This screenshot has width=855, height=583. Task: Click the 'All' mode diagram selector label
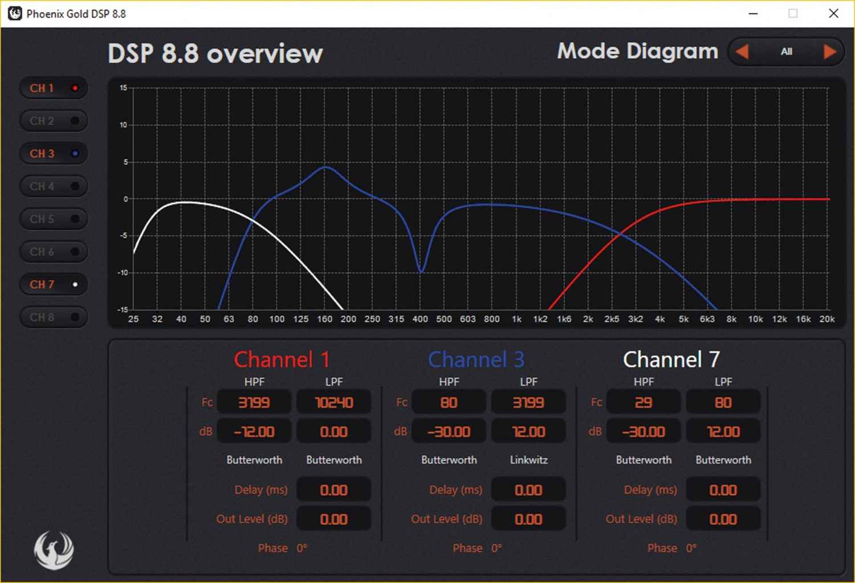click(x=787, y=52)
